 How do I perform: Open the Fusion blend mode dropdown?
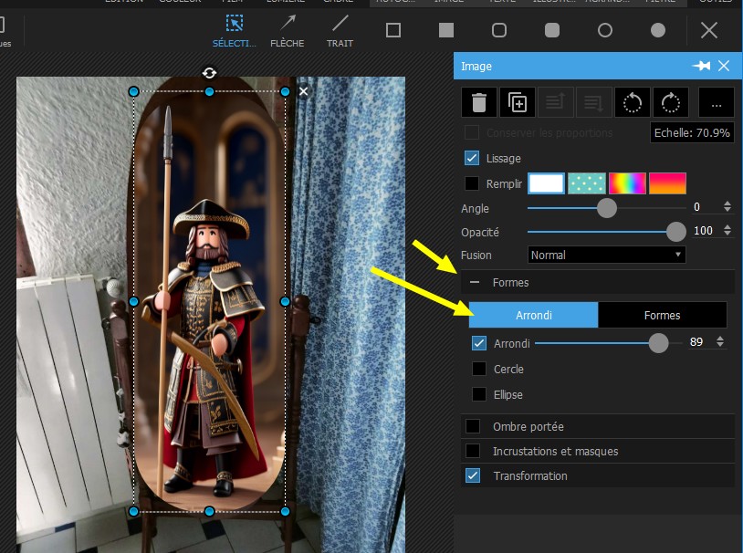pyautogui.click(x=606, y=255)
